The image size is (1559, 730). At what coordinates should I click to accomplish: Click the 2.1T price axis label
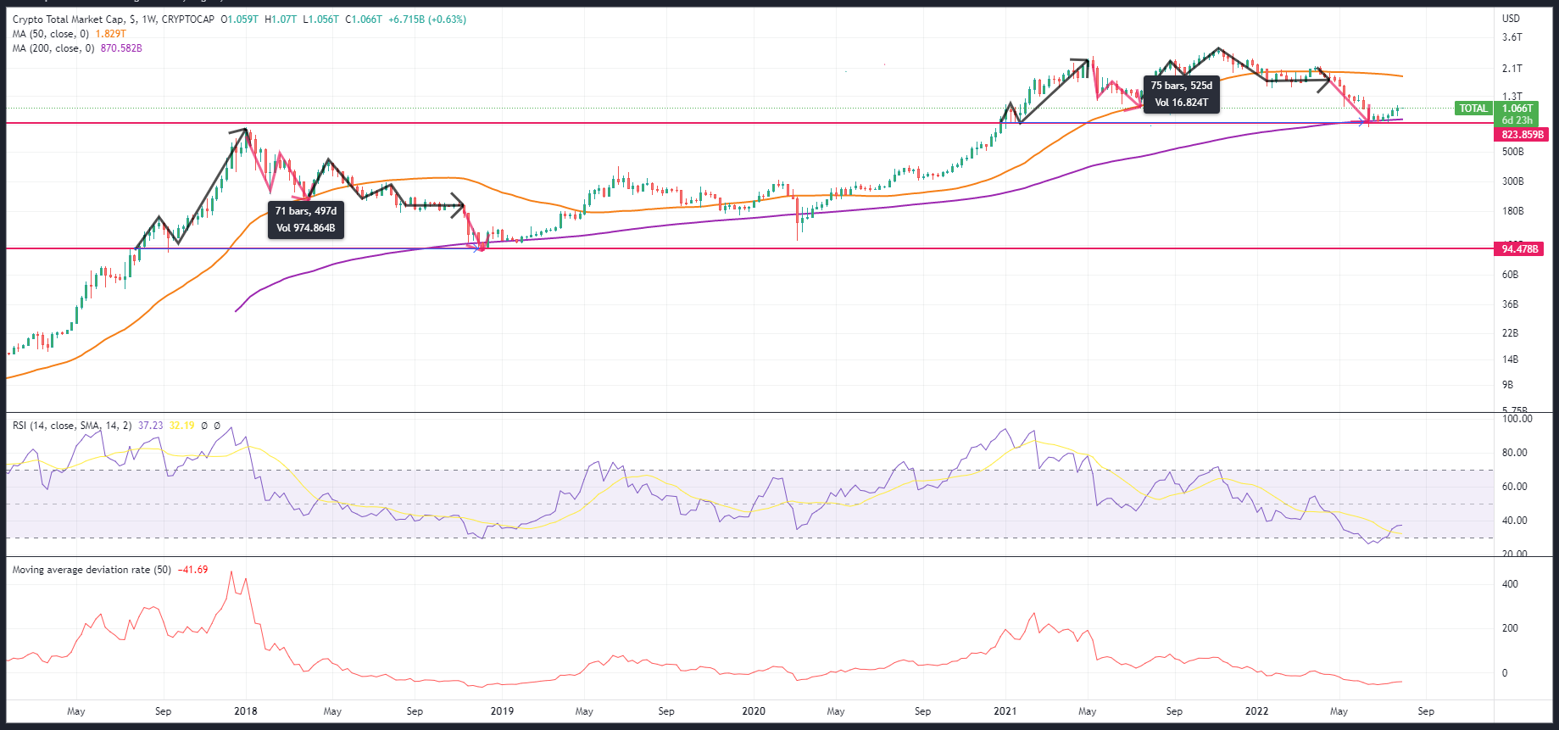click(1512, 69)
